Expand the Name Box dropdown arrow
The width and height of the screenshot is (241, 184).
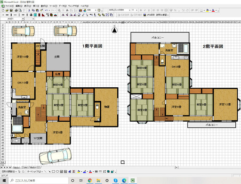coord(23,19)
